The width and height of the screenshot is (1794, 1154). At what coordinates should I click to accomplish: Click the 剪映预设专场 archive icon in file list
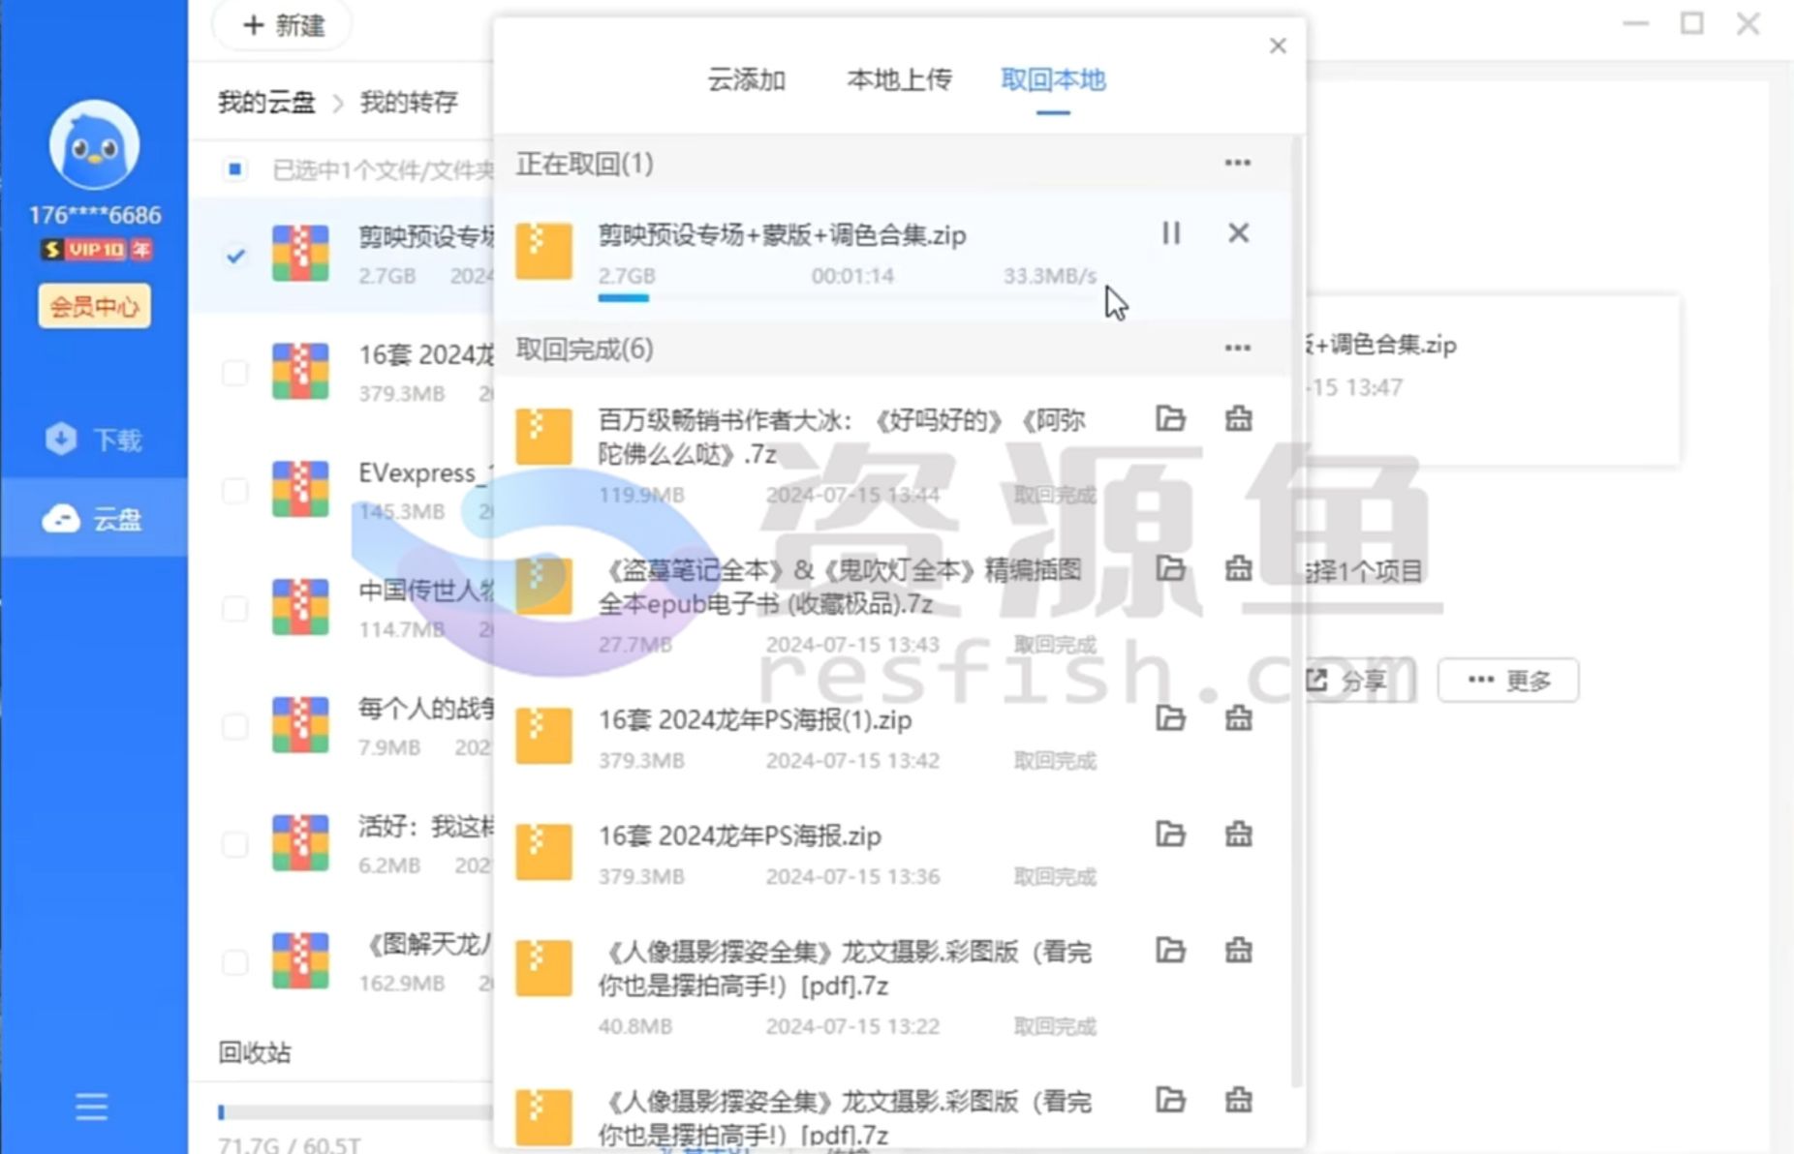coord(300,253)
